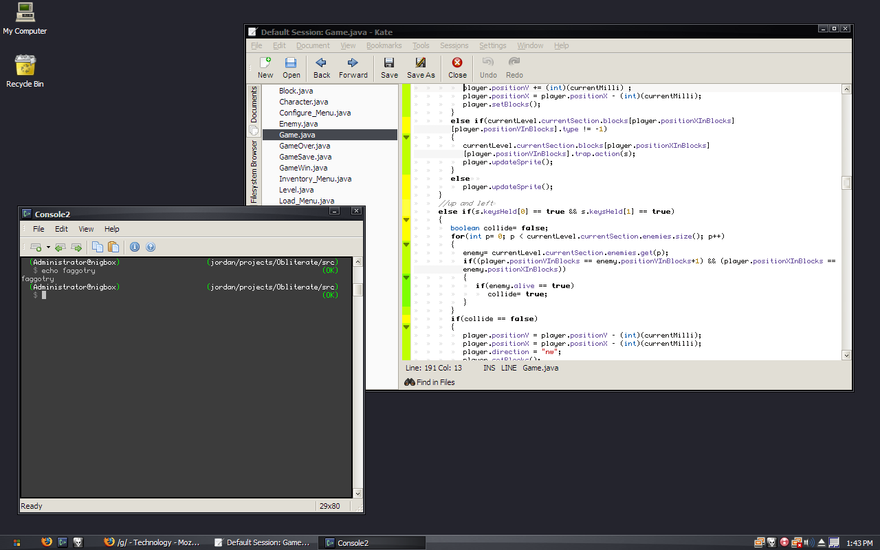880x550 pixels.
Task: Toggle LINE selection mode in status bar
Action: click(x=509, y=368)
